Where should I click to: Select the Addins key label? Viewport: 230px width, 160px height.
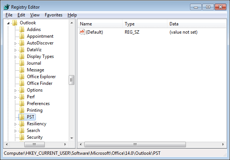[34, 30]
